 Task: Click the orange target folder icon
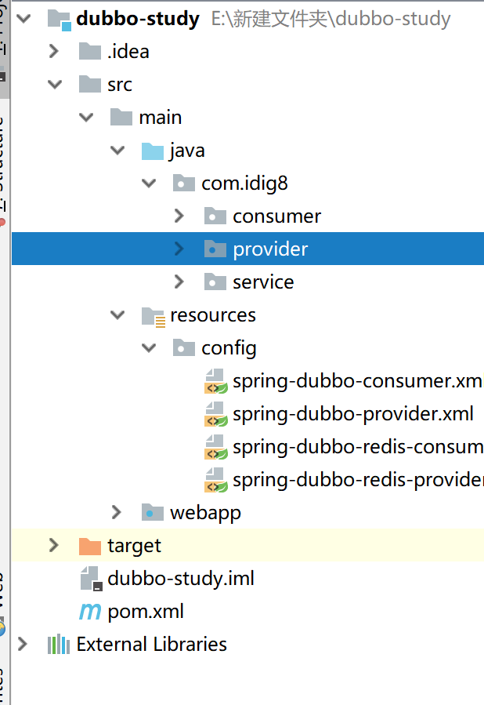pyautogui.click(x=90, y=546)
